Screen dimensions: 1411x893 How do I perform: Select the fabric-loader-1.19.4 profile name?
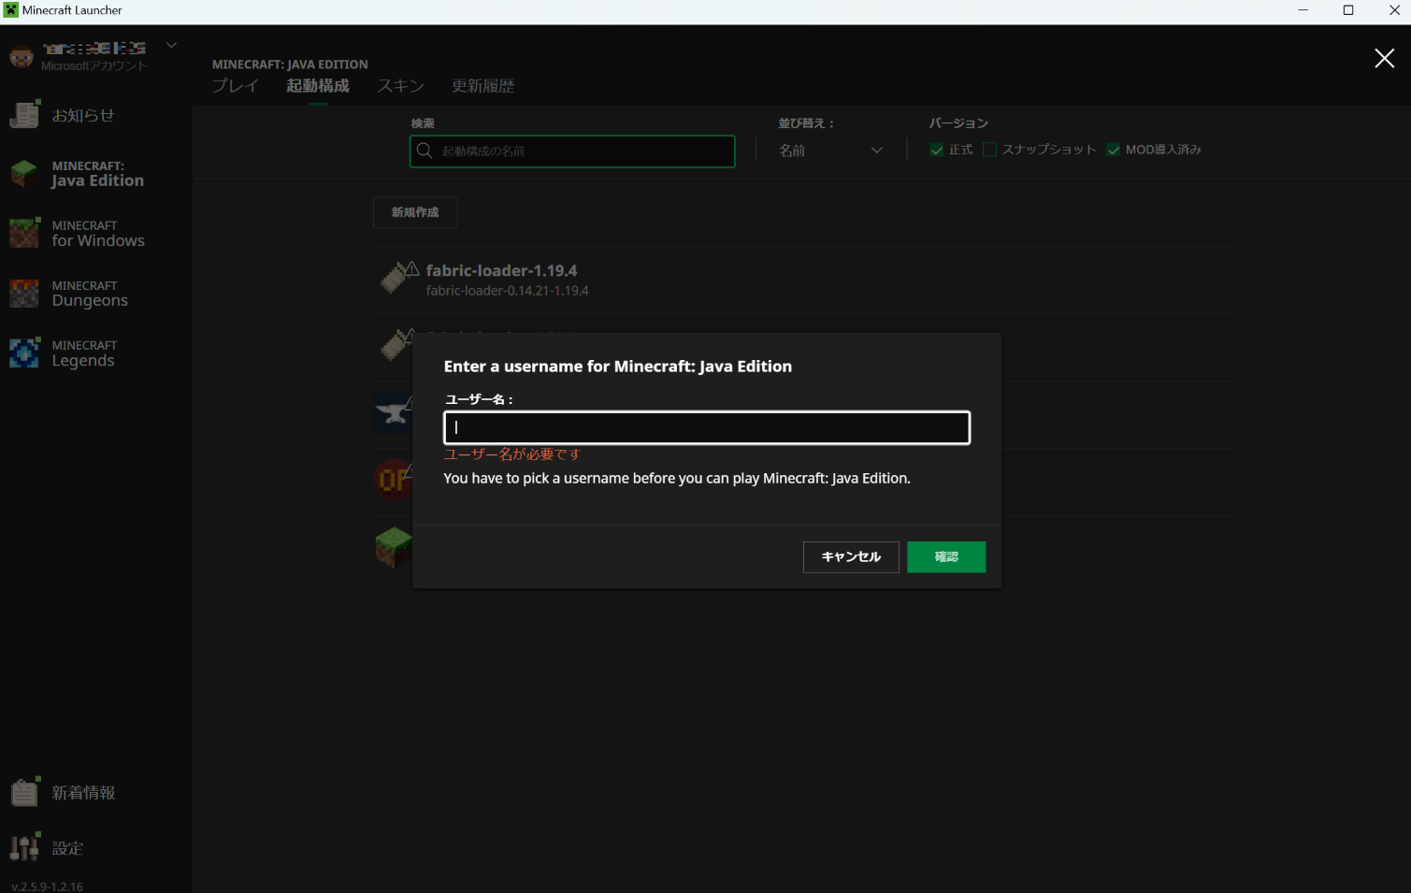pyautogui.click(x=502, y=270)
